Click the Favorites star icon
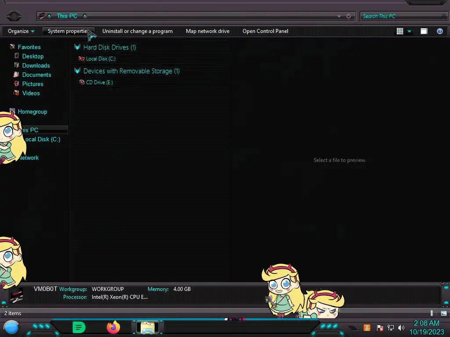450x337 pixels. tap(12, 47)
